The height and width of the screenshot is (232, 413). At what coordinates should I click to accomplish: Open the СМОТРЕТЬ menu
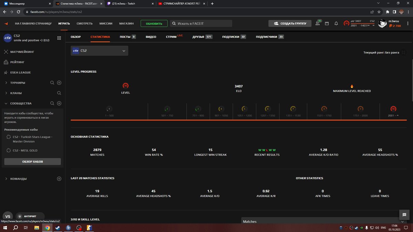pyautogui.click(x=85, y=24)
